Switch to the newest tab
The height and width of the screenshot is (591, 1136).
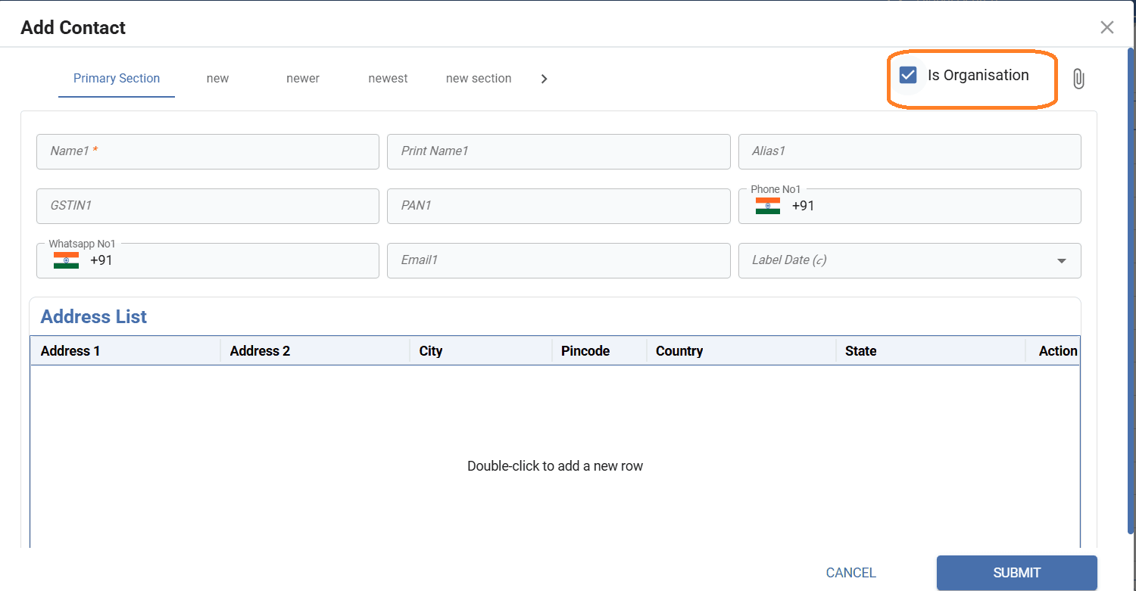tap(388, 79)
